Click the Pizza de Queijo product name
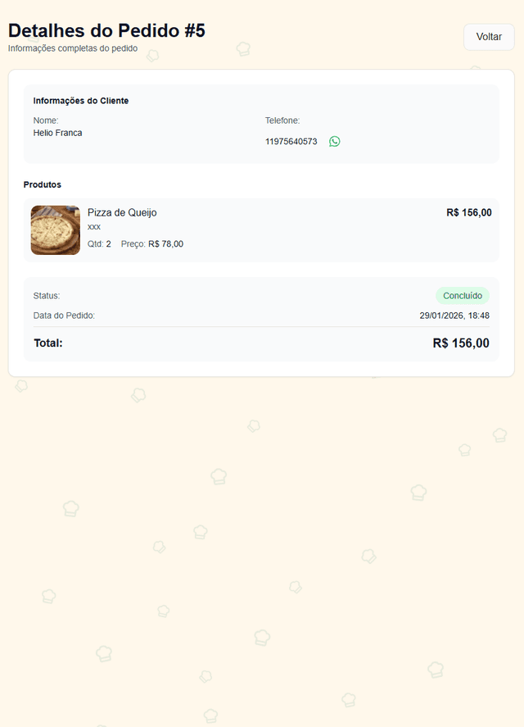This screenshot has height=727, width=524. coord(122,213)
